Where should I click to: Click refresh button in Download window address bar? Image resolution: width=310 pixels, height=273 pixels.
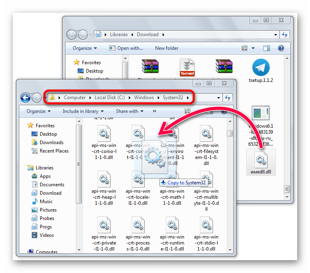point(285,35)
